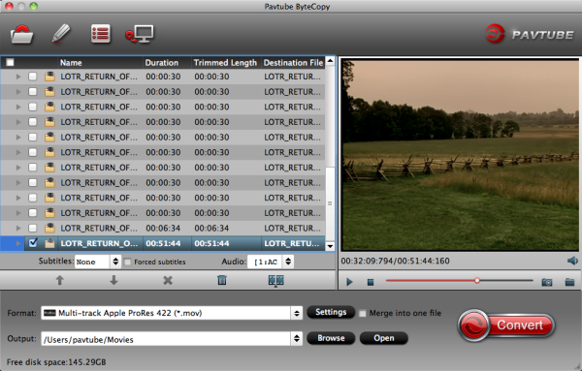
Task: Check Merge into one file option
Action: tap(363, 314)
